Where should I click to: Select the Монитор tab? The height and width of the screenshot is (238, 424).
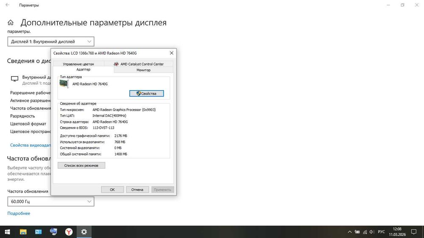143,70
